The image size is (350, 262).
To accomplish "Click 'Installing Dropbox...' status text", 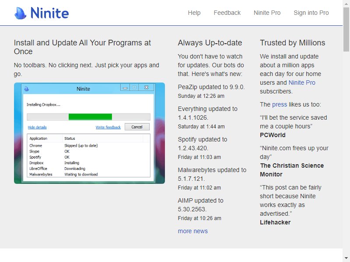I will pyautogui.click(x=43, y=104).
